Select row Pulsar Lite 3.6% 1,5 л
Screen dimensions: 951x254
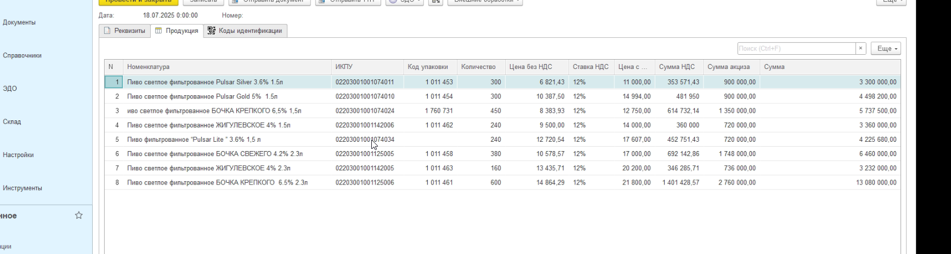[502, 140]
